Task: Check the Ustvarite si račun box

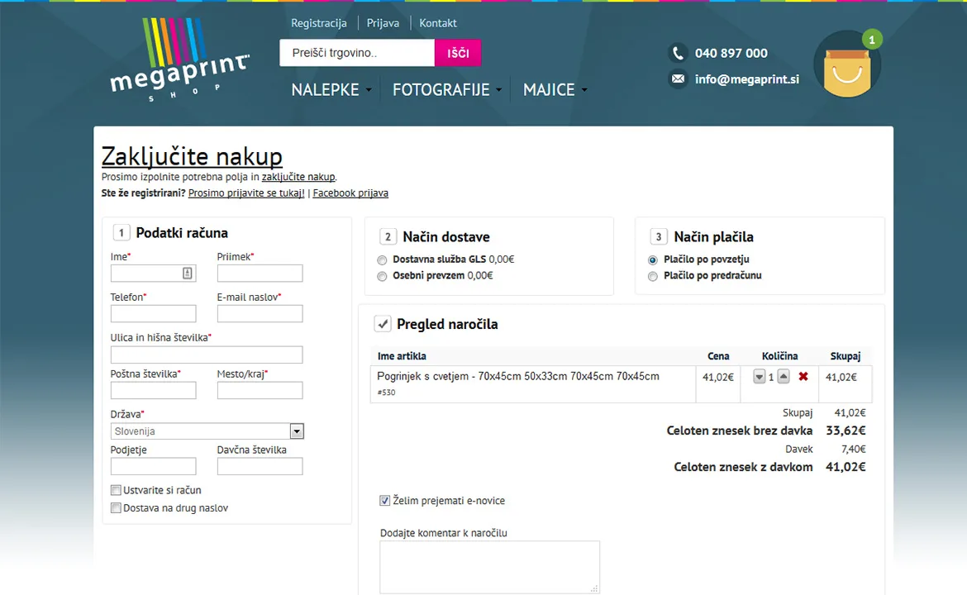Action: pos(116,490)
